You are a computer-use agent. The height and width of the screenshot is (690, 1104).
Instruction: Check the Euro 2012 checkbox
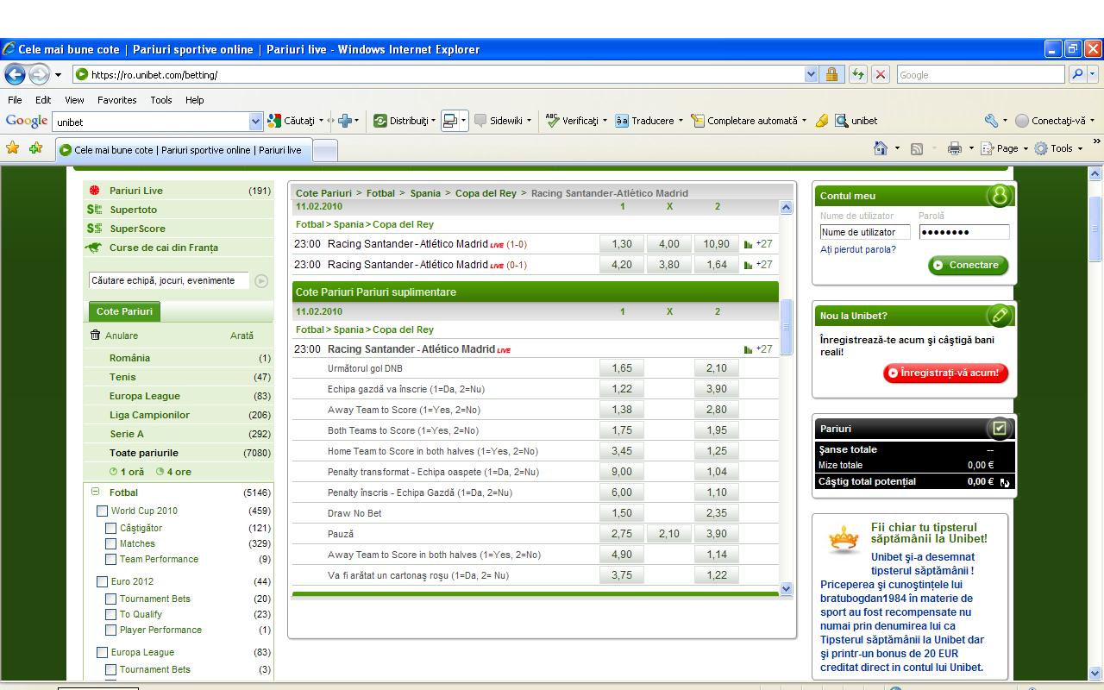tap(102, 581)
